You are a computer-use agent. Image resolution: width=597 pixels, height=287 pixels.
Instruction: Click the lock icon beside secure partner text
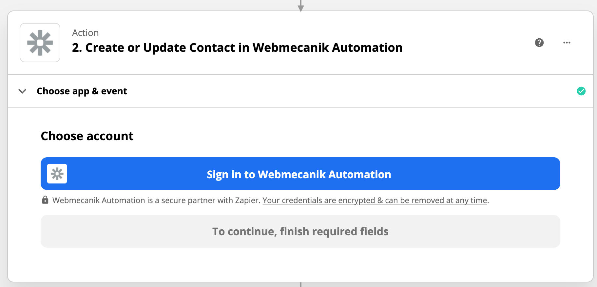pyautogui.click(x=45, y=200)
